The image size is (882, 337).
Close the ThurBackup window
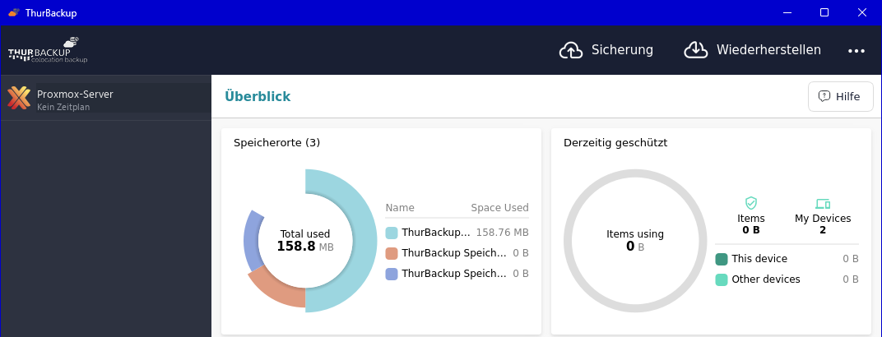[x=861, y=12]
